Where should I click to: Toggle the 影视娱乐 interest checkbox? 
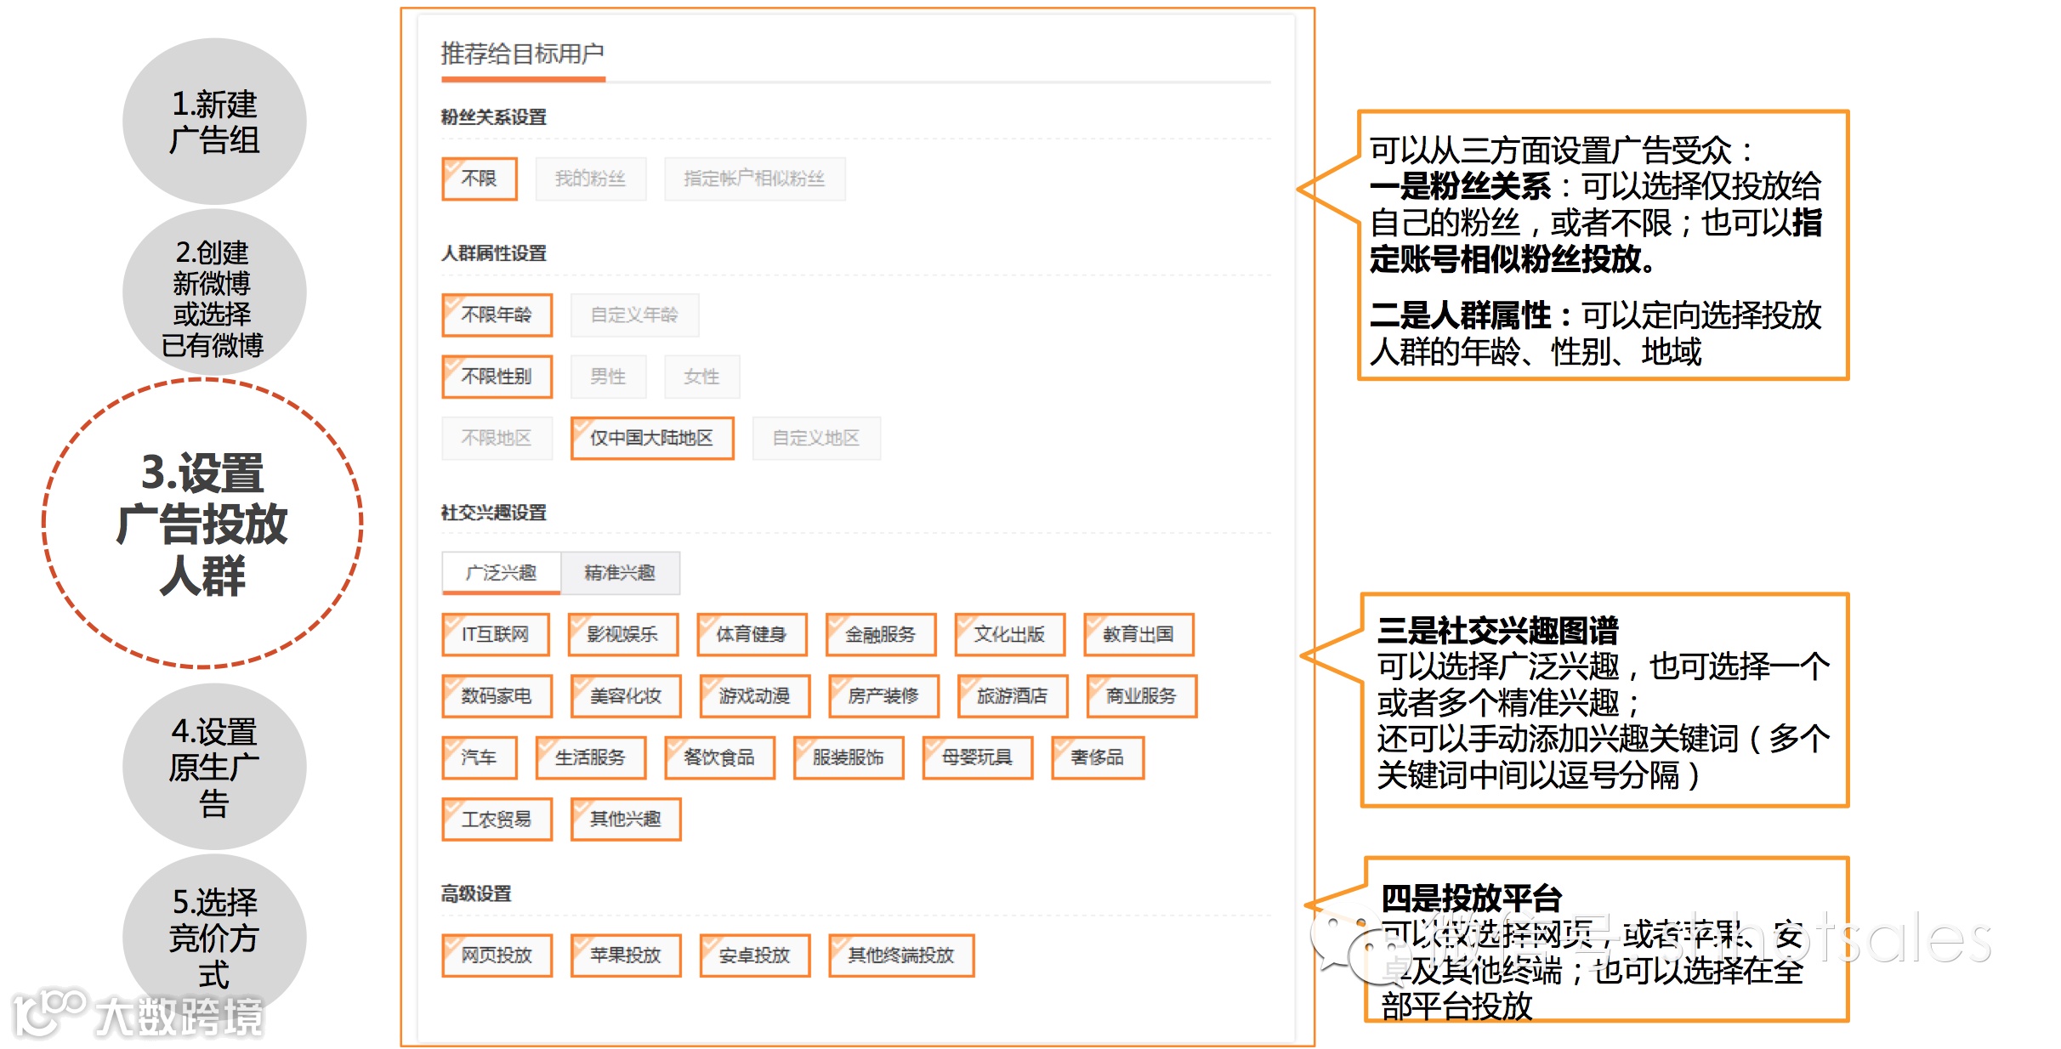pyautogui.click(x=623, y=635)
